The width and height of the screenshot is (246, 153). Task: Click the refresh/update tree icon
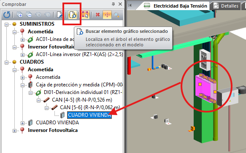click(7, 15)
